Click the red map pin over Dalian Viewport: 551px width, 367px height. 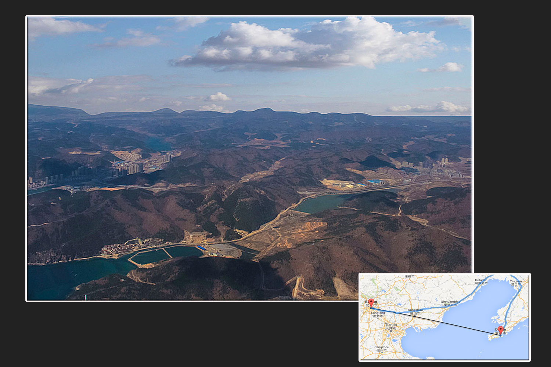500,330
